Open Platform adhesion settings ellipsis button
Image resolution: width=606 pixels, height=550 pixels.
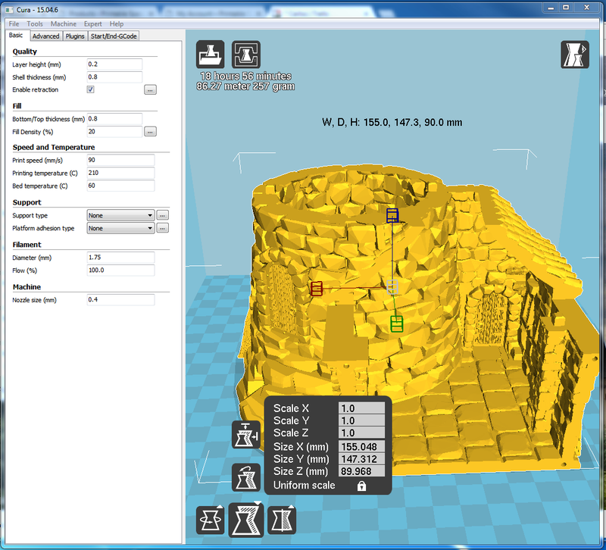[163, 228]
